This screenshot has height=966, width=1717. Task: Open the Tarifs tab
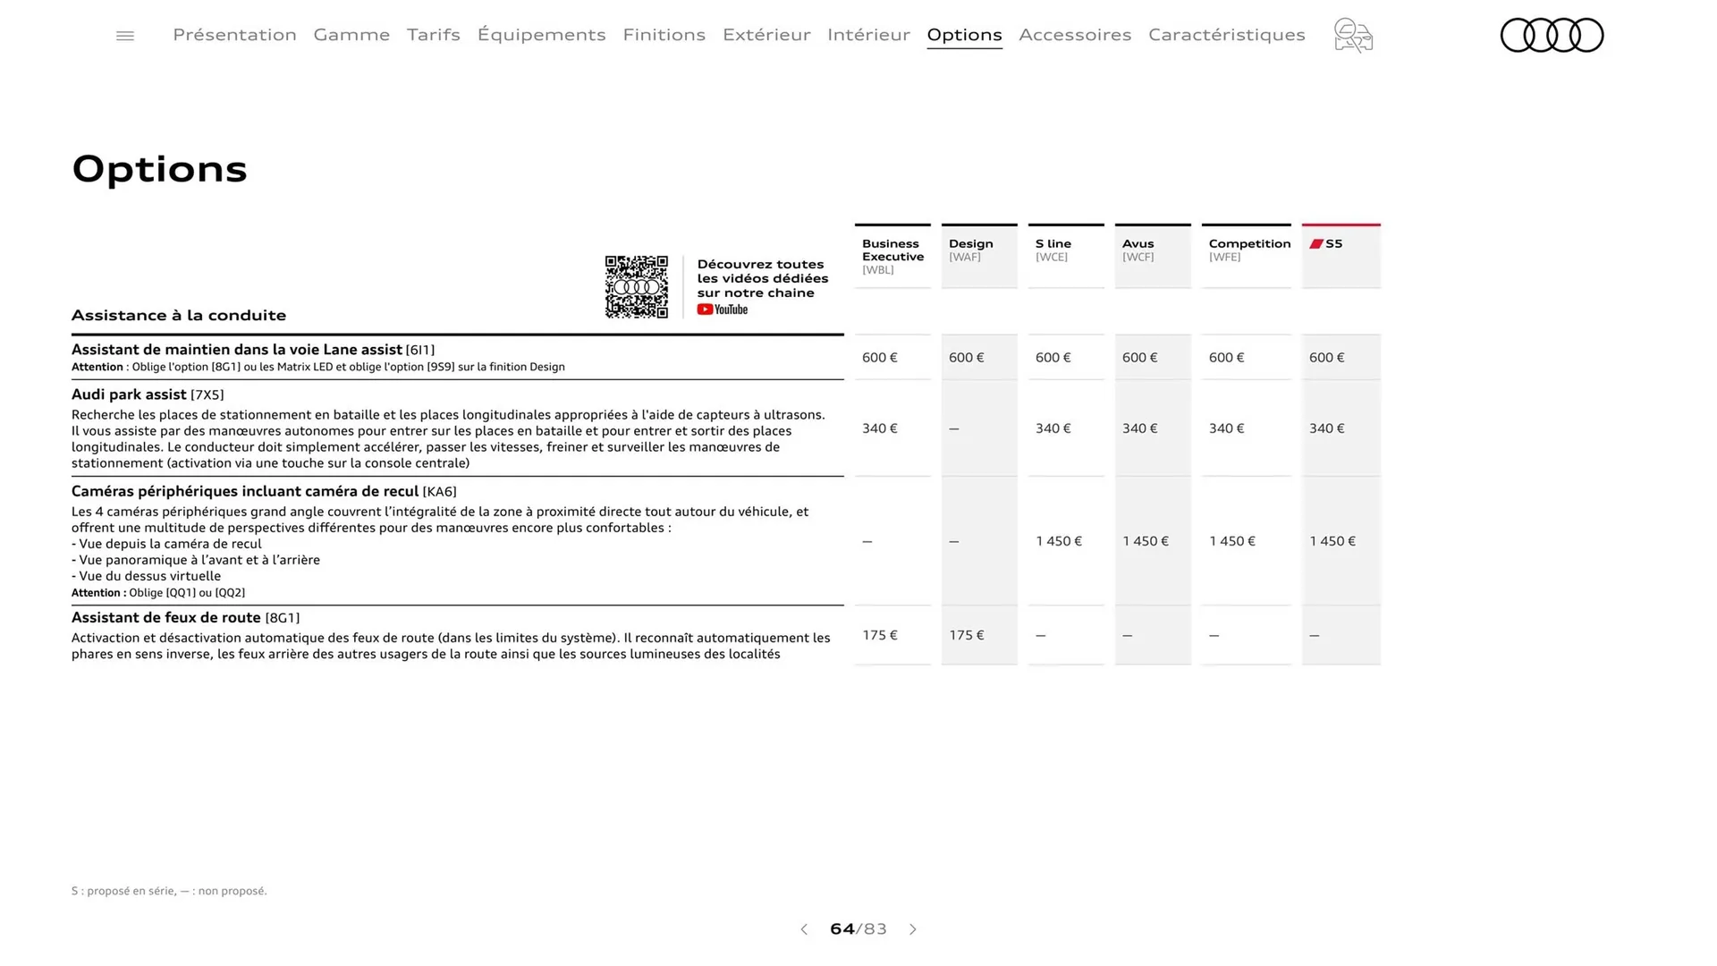434,34
